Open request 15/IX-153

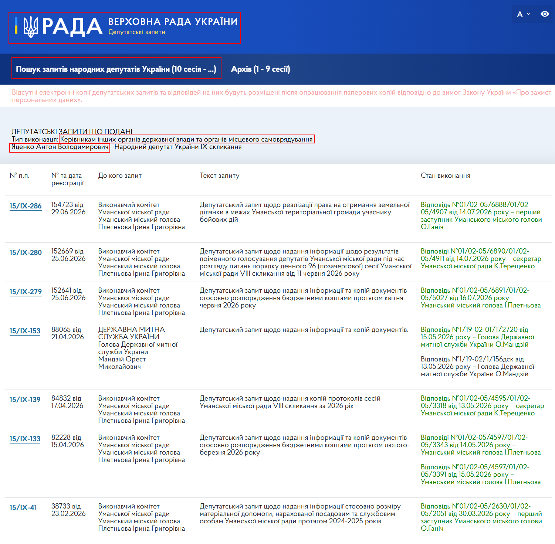click(x=25, y=331)
